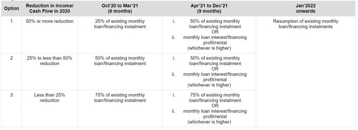Click Option 3 row number cell
Screen dimensions: 358x130
click(x=12, y=108)
